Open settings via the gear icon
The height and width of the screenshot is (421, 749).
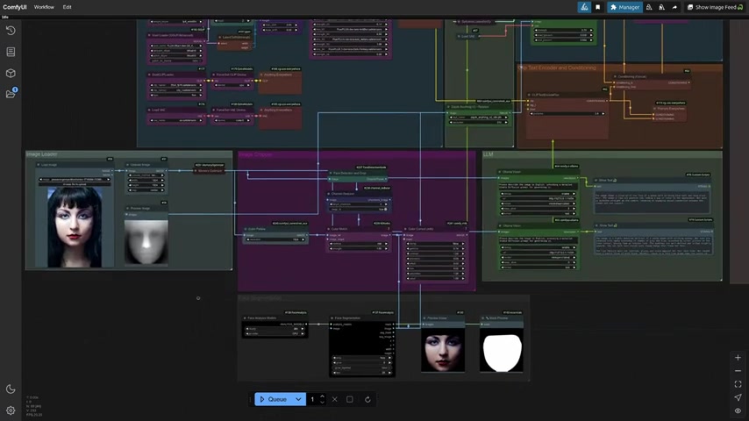[11, 410]
